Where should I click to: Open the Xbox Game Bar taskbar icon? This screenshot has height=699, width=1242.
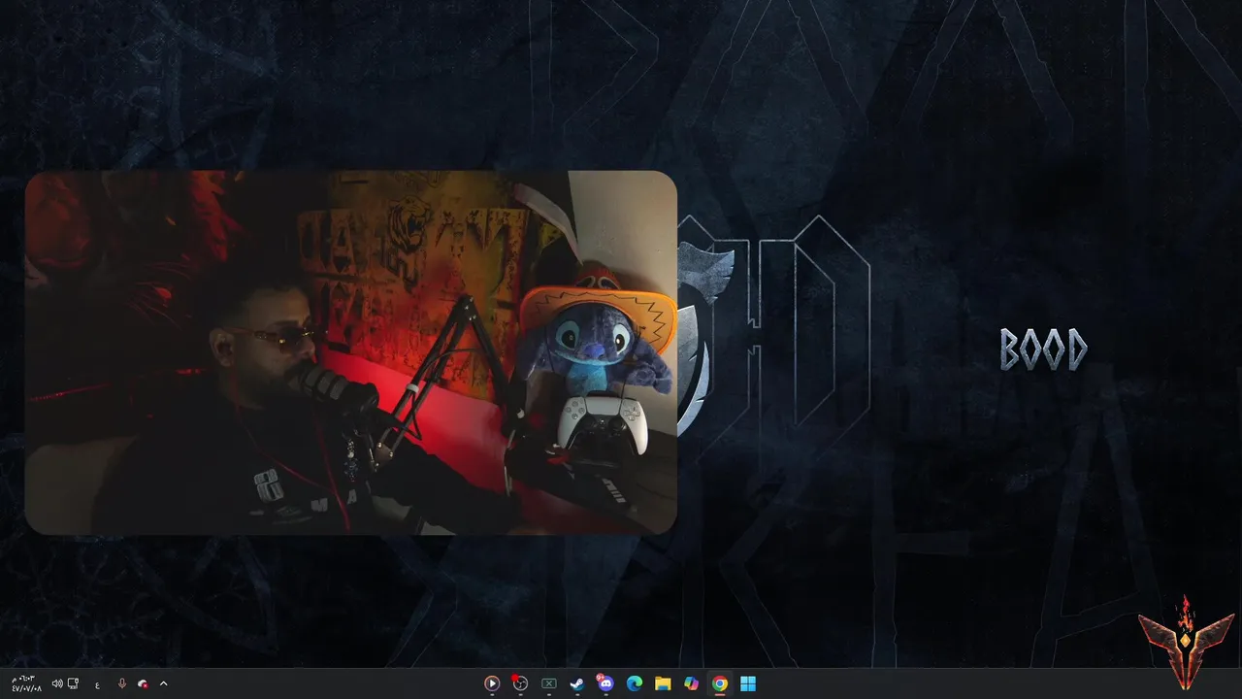click(548, 683)
